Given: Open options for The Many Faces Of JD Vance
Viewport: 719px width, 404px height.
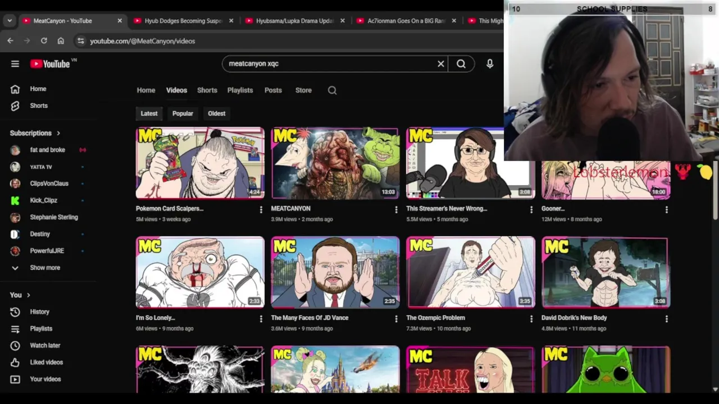Looking at the screenshot, I should (x=396, y=319).
